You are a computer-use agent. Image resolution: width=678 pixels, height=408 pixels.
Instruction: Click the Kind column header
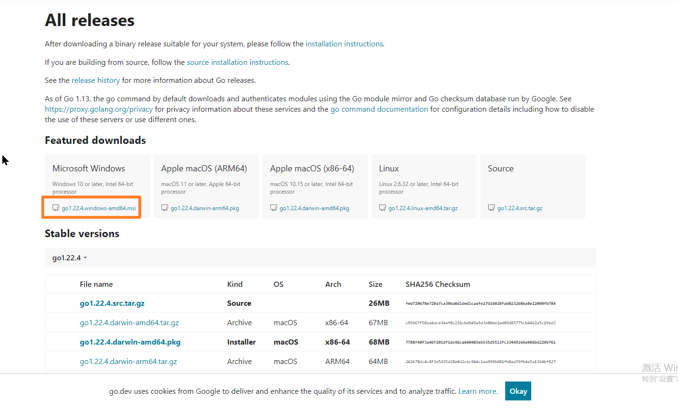[x=235, y=284]
